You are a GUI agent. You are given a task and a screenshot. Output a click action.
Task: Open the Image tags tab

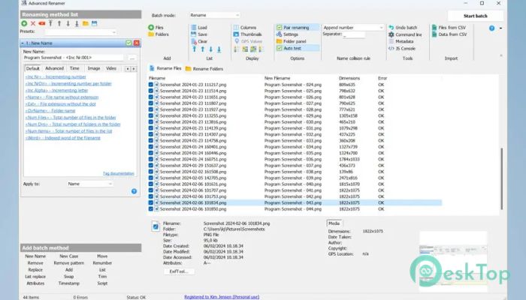click(x=94, y=68)
